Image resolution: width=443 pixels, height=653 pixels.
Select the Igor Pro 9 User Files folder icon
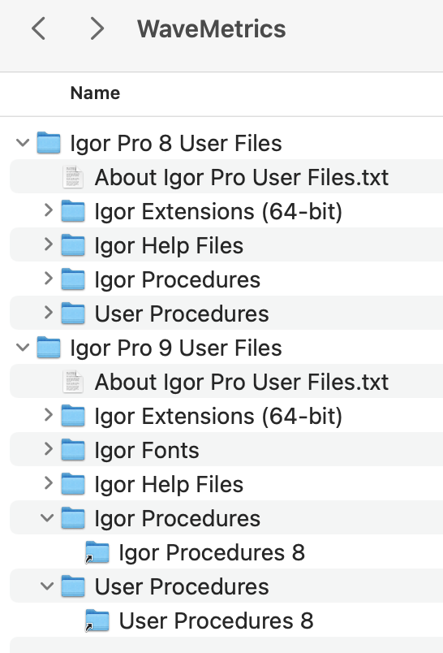[49, 348]
